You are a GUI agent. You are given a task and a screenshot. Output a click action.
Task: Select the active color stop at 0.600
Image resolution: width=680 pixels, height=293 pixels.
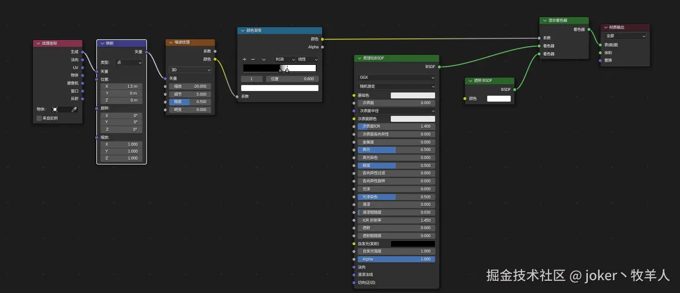(287, 70)
